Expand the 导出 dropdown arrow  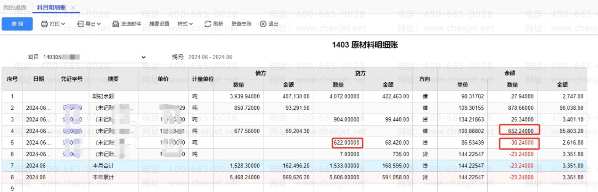[99, 23]
